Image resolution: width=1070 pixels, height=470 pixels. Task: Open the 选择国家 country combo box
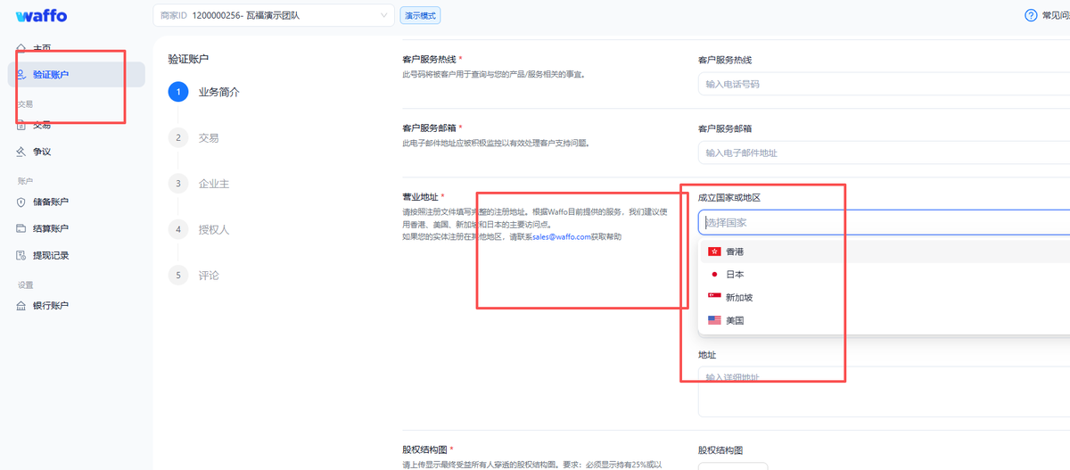(x=884, y=222)
